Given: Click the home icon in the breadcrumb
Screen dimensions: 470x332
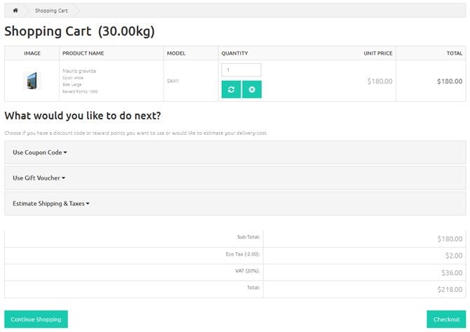Looking at the screenshot, I should 15,11.
